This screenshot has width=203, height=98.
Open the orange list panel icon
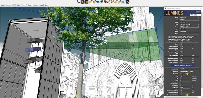point(86,2)
